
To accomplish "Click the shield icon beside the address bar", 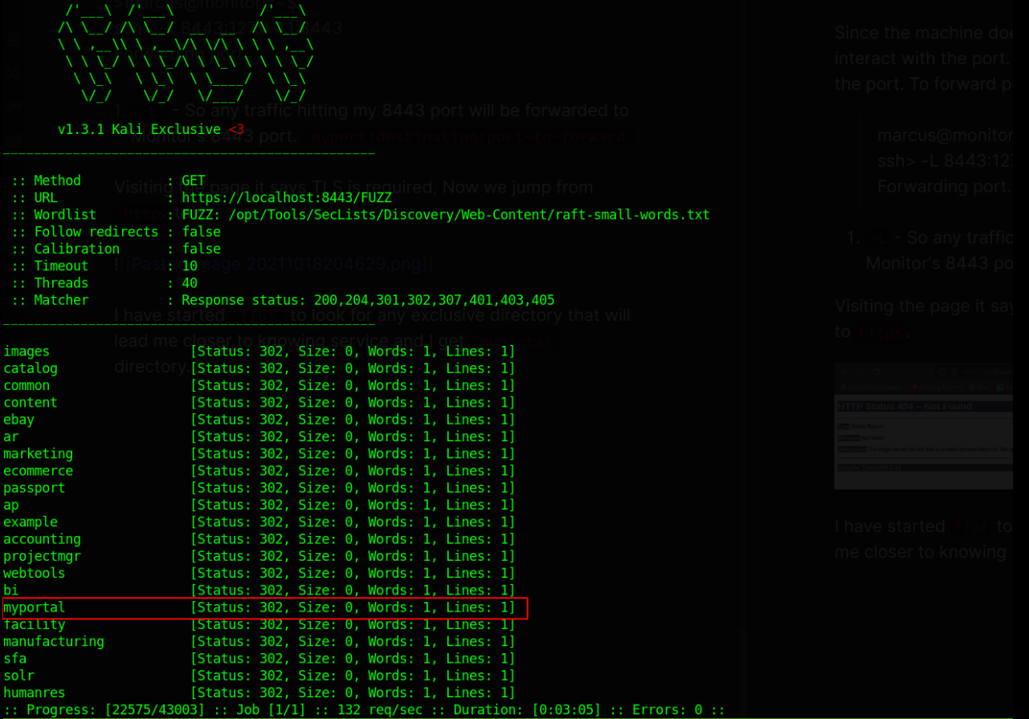I will pyautogui.click(x=942, y=372).
